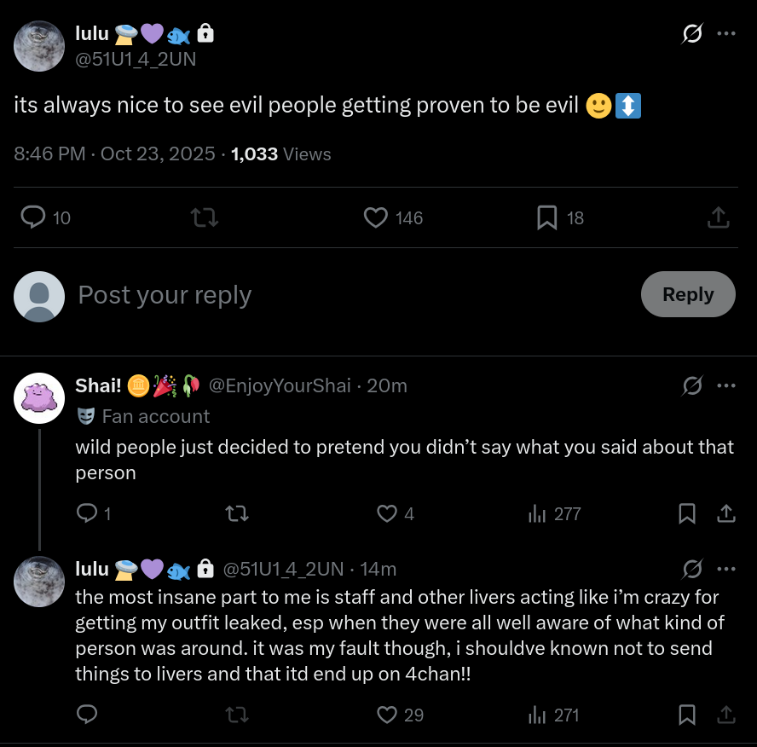Screen dimensions: 757x747
Task: Open more options on lulu's bottom reply
Action: [x=725, y=569]
